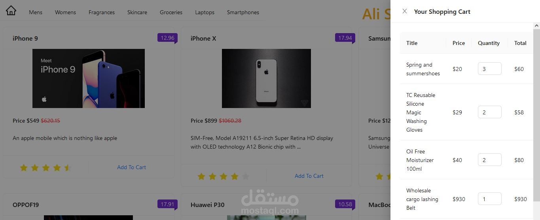Screen dimensions: 540x220
Task: Navigate to Skincare category
Action: coord(137,12)
